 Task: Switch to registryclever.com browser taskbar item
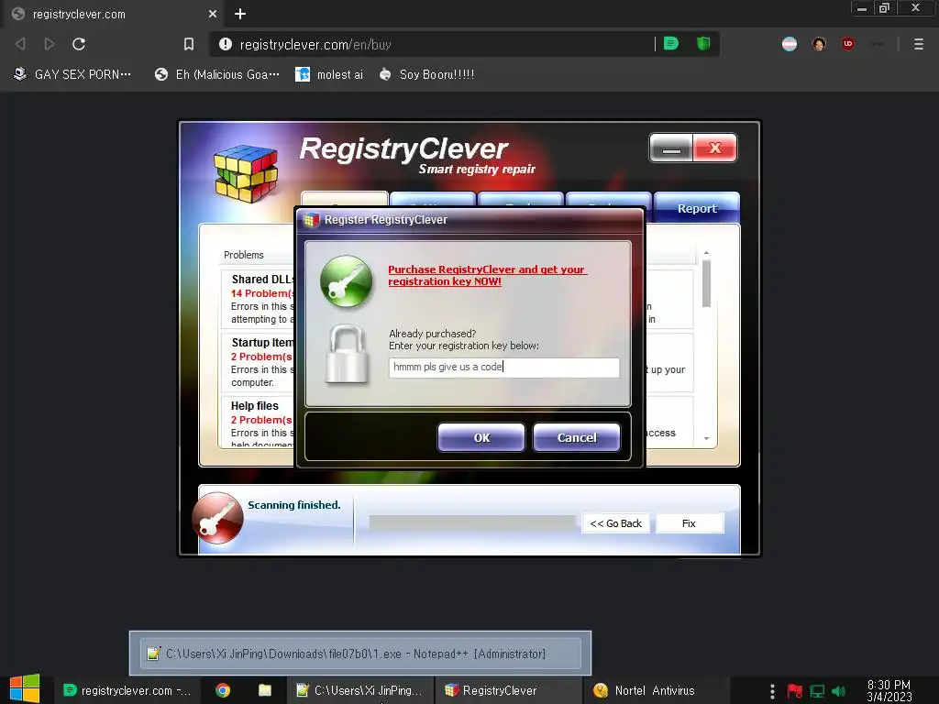tap(126, 690)
